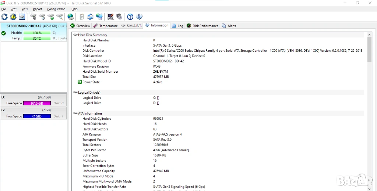Switch to the S.M.A.R.T. tab
The image size is (377, 191).
(x=131, y=26)
